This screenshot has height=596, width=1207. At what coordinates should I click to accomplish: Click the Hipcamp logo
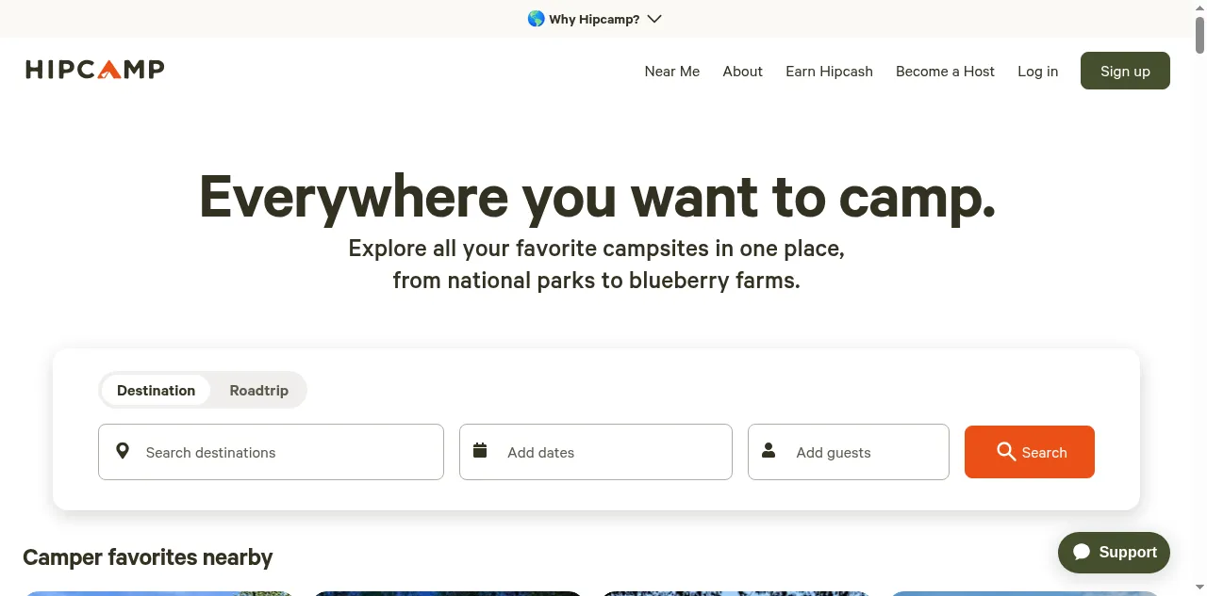coord(95,70)
